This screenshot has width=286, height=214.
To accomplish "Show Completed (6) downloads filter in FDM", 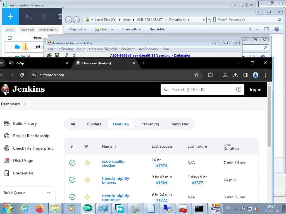I will (48, 30).
